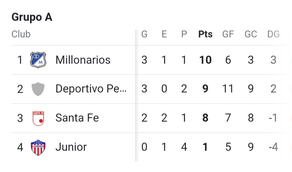Click the bold Pts column header
This screenshot has width=292, height=172.
point(205,34)
